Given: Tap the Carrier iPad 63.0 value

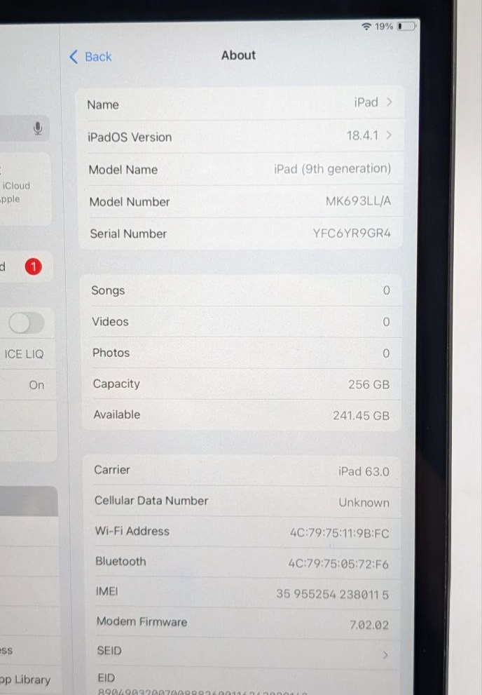Looking at the screenshot, I should tap(364, 471).
